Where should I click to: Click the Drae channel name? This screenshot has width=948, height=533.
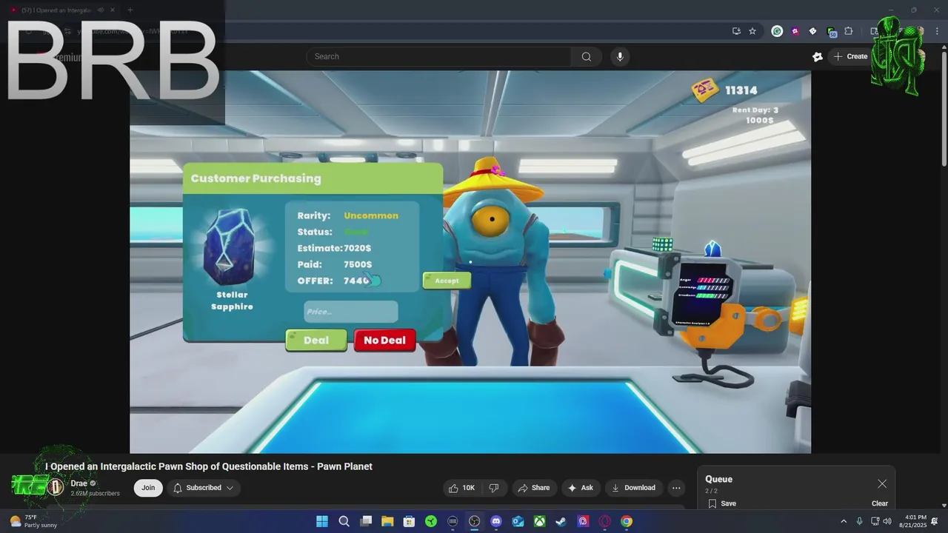click(x=79, y=483)
